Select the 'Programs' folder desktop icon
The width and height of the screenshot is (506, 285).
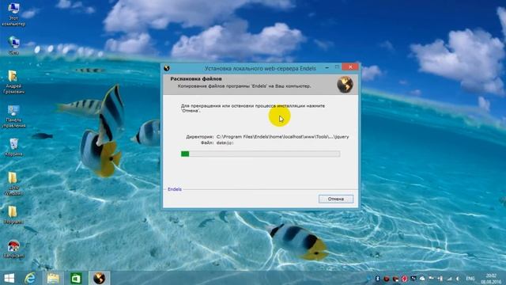[x=13, y=215]
